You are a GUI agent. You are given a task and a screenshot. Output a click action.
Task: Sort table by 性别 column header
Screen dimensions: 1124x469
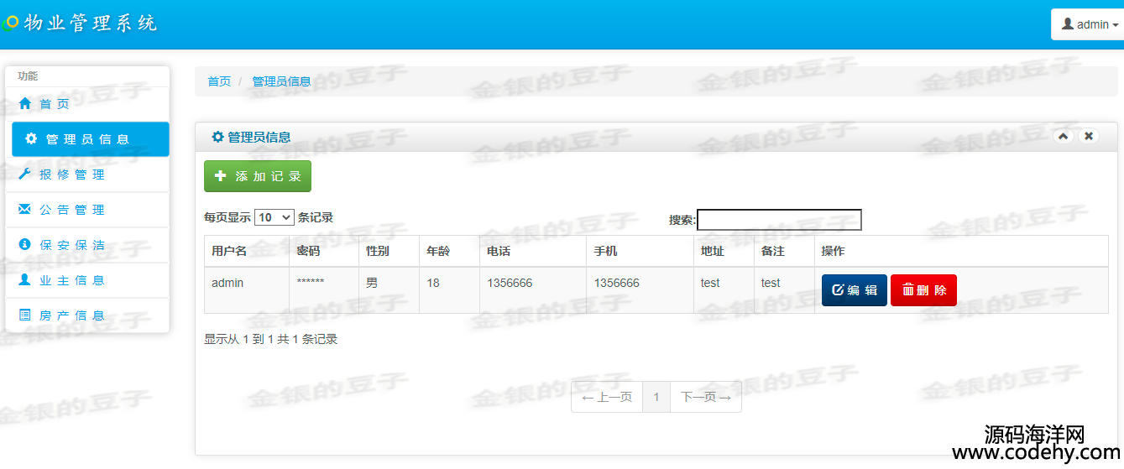pos(389,251)
